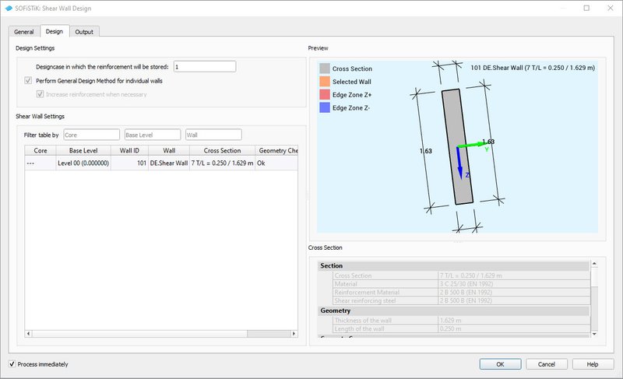Click the green Y axis arrow in preview

[x=470, y=145]
